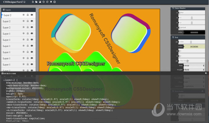Image resolution: width=209 pixels, height=123 pixels.
Task: Open the weight dropdown showing Bold
Action: click(194, 70)
